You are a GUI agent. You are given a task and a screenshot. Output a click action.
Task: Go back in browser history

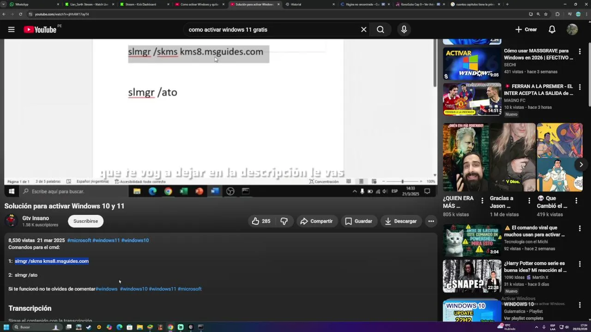4,14
